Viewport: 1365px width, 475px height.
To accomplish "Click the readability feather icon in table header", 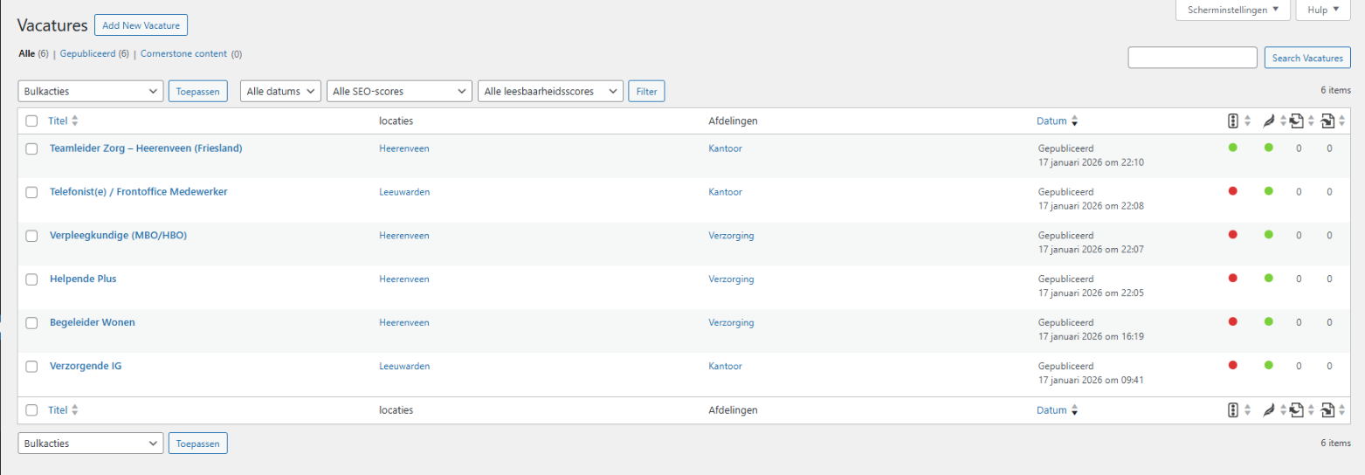I will 1269,121.
